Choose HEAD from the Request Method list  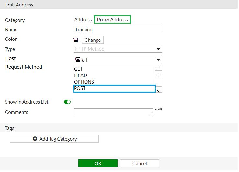(x=81, y=75)
